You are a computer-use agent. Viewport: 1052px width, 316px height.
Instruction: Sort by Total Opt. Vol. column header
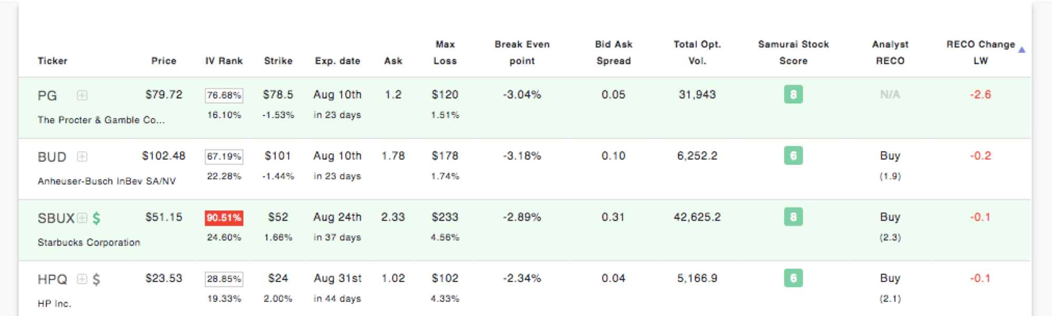click(697, 52)
